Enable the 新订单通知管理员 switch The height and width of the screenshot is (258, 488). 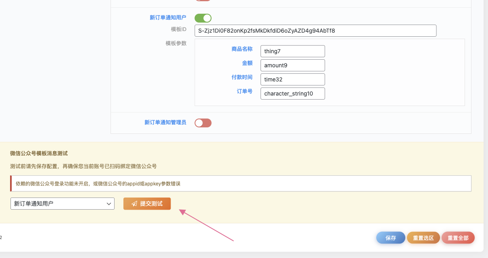coord(203,123)
